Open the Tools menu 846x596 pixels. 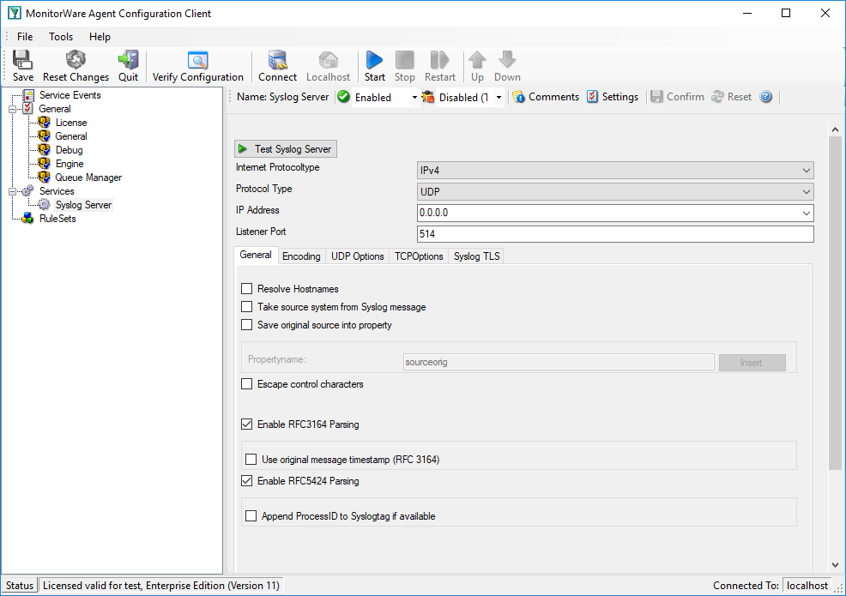pyautogui.click(x=60, y=37)
